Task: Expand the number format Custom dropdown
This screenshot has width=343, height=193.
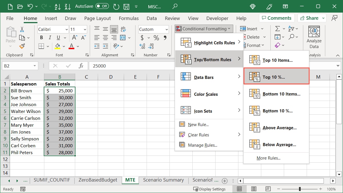Action: [x=167, y=29]
